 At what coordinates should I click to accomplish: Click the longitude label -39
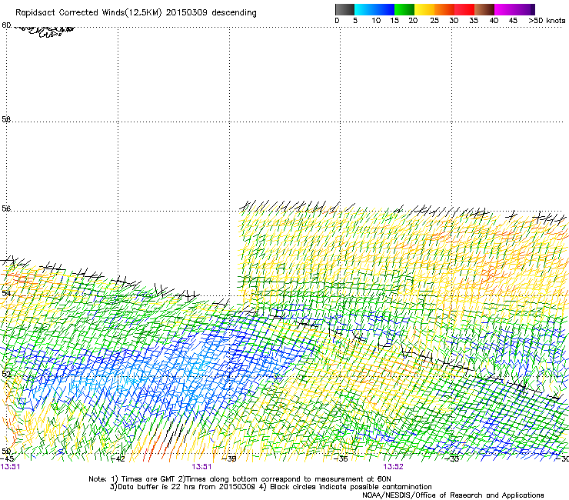pyautogui.click(x=229, y=458)
